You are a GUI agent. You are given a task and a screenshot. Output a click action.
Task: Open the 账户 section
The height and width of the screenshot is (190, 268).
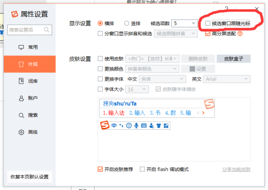(x=29, y=98)
